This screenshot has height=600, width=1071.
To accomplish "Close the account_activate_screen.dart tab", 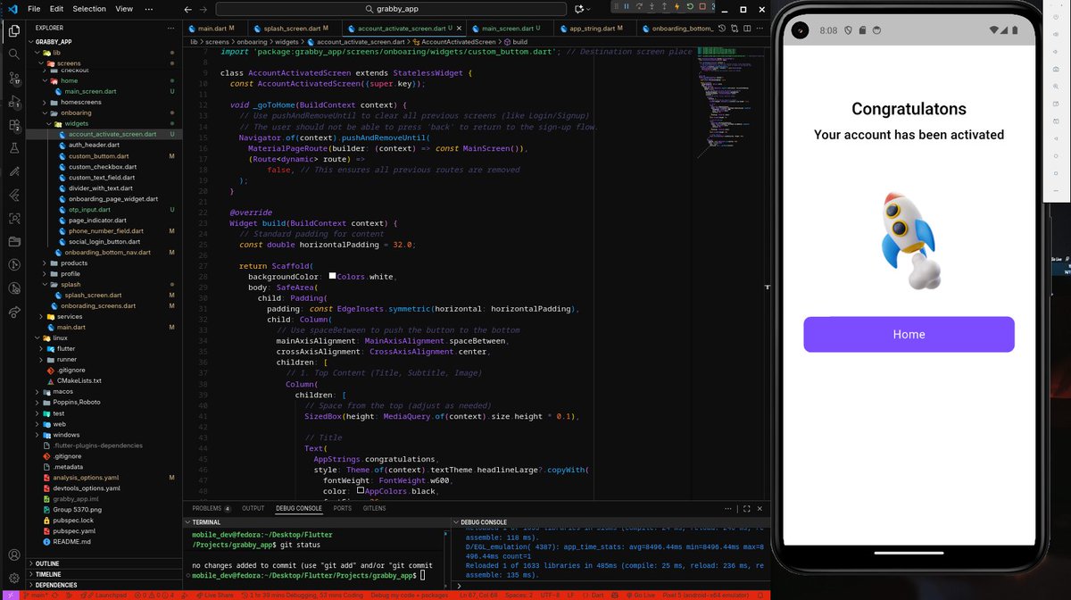I will point(460,28).
